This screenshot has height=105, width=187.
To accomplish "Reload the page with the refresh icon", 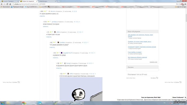I will pyautogui.click(x=7, y=4).
